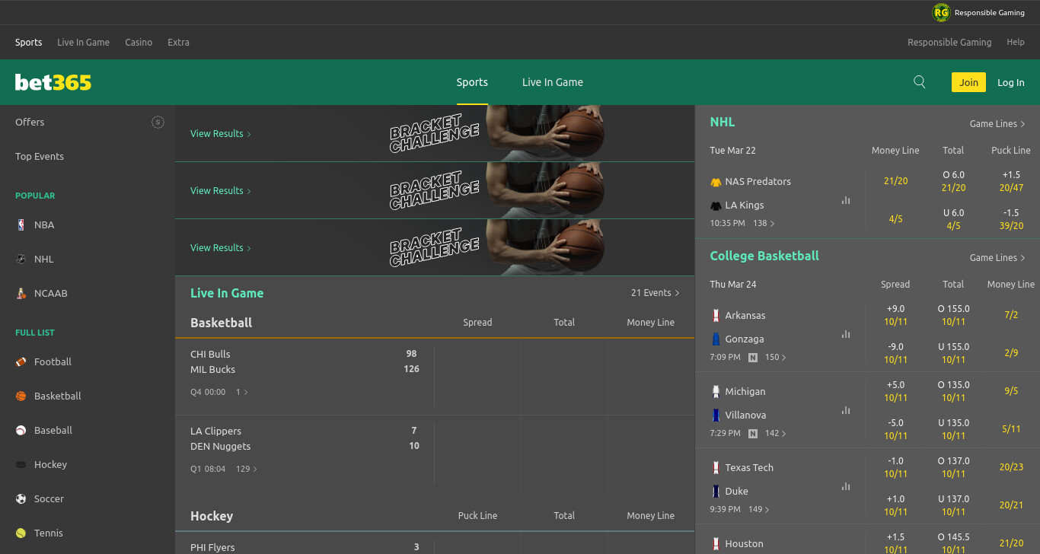Click the Tennis ball icon in full list

(21, 533)
